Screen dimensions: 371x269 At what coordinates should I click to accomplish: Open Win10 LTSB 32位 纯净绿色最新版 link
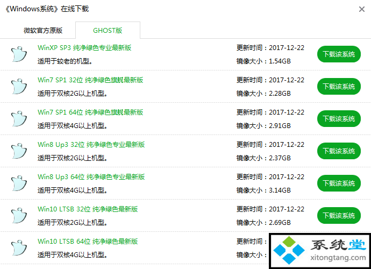88,209
